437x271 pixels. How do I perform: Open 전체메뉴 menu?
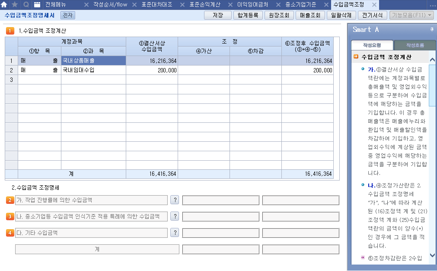[55, 4]
